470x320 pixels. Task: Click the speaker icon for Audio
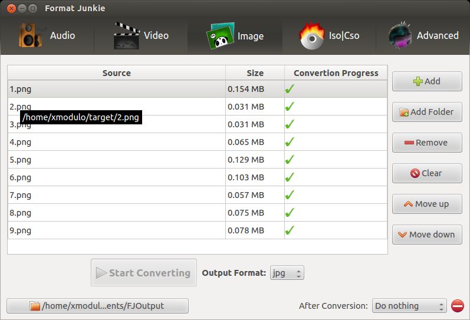[30, 35]
